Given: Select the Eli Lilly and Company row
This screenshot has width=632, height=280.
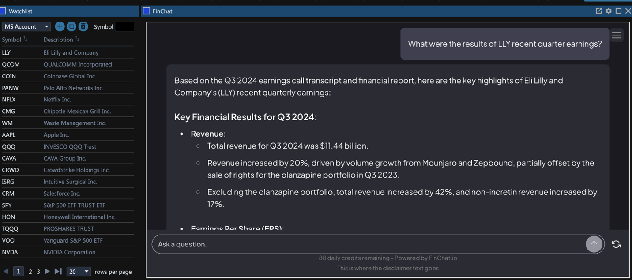Looking at the screenshot, I should 67,52.
